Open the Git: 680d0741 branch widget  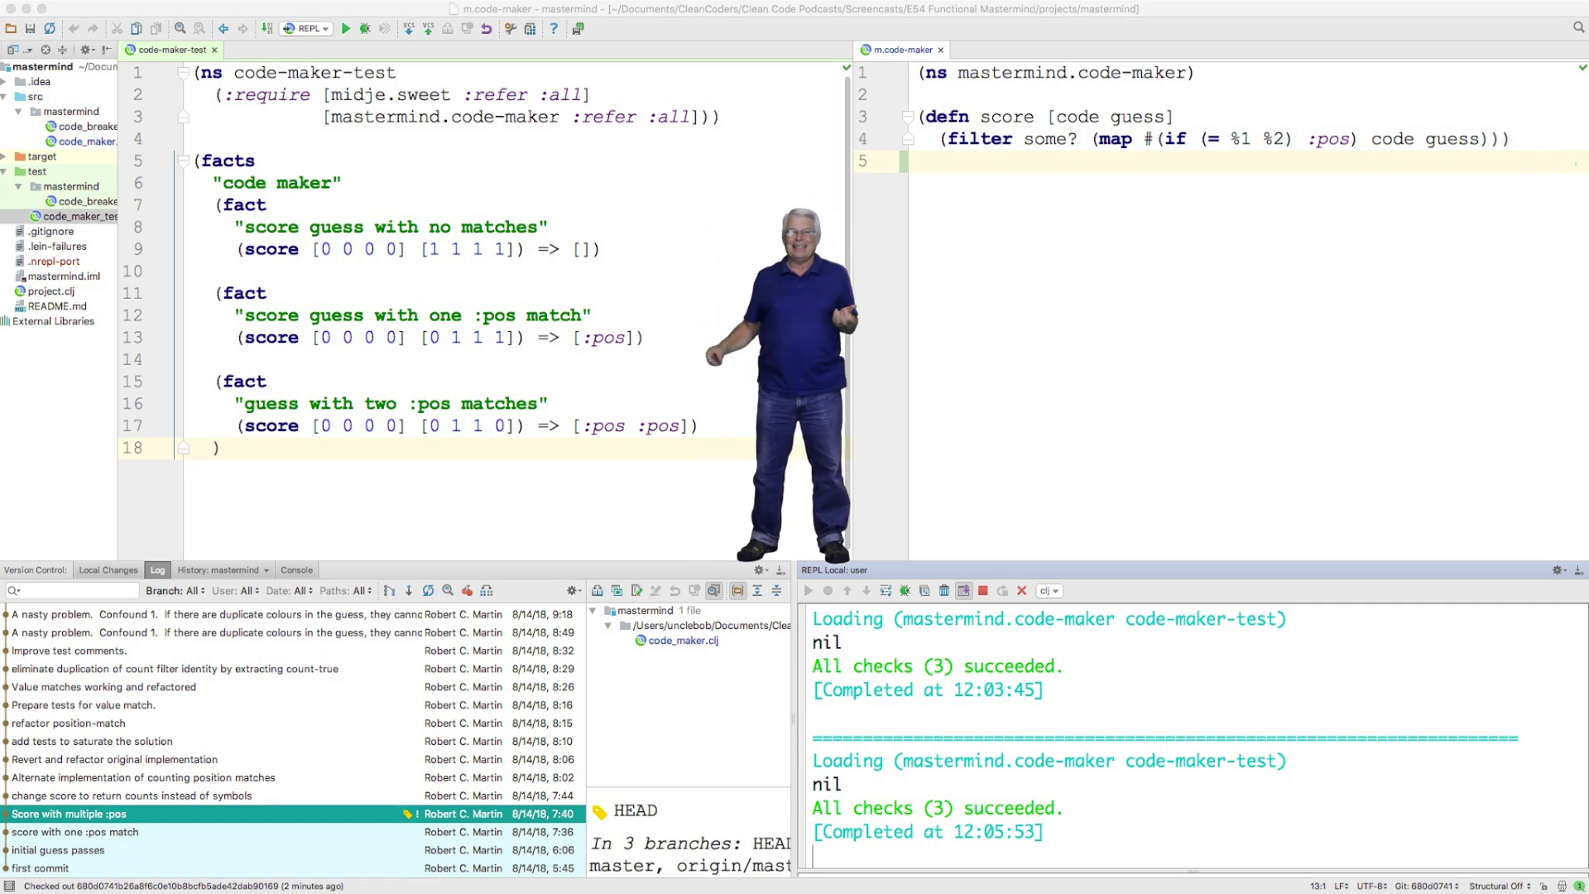[x=1427, y=887]
